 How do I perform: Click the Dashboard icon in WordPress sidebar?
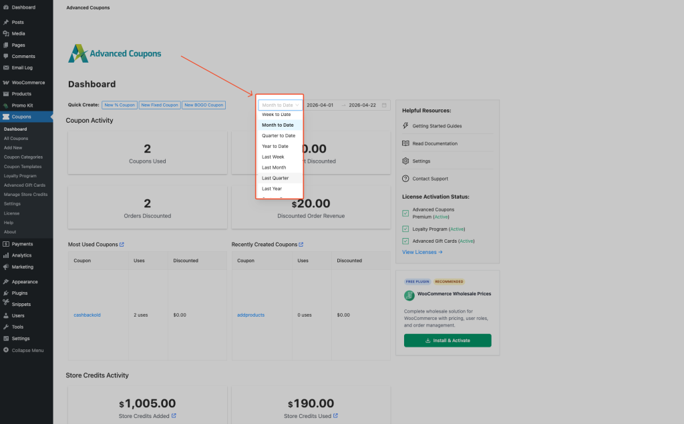click(x=5, y=7)
